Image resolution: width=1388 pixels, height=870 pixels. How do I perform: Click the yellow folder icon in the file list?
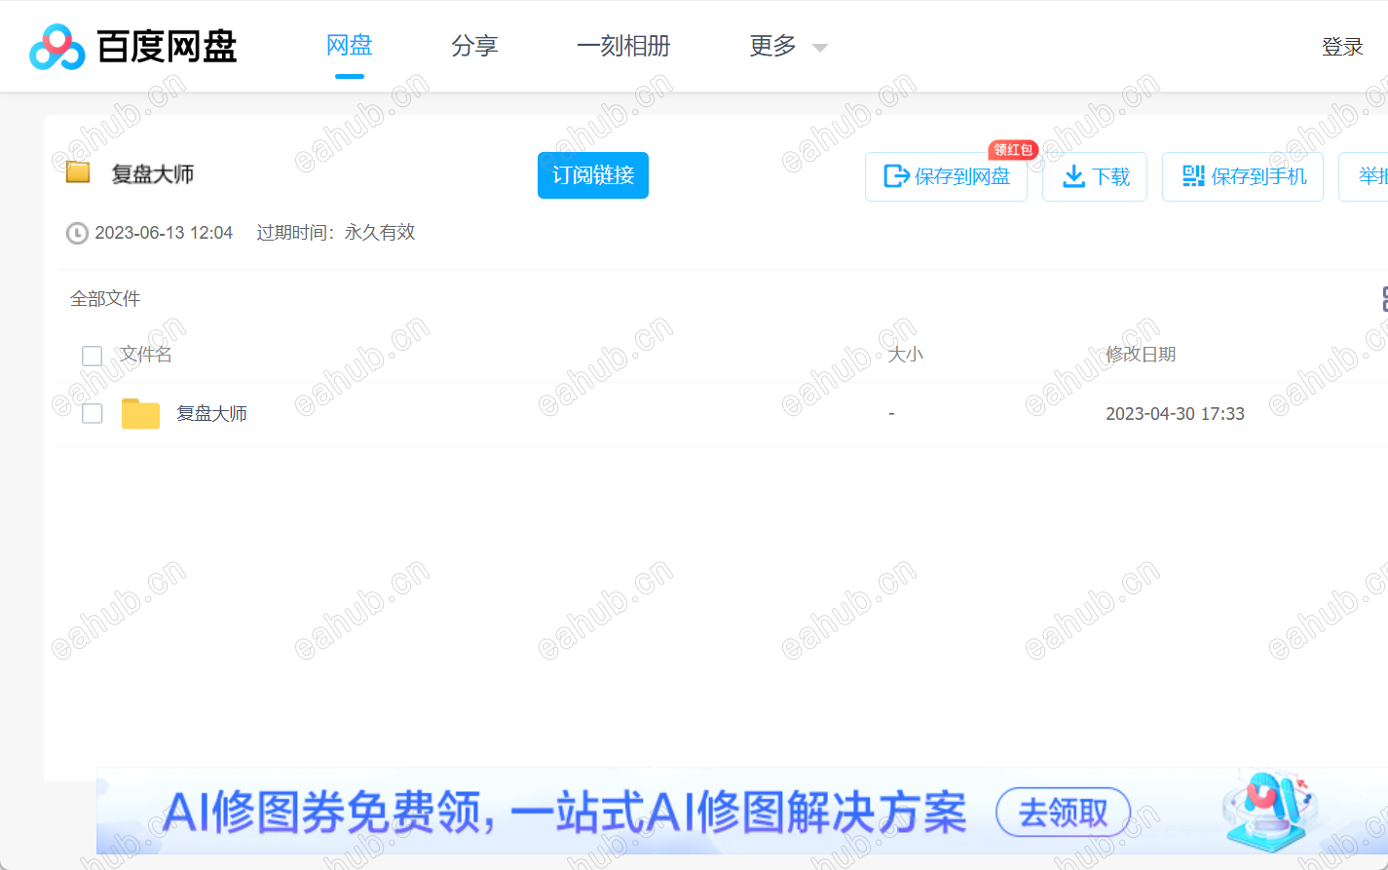point(140,413)
